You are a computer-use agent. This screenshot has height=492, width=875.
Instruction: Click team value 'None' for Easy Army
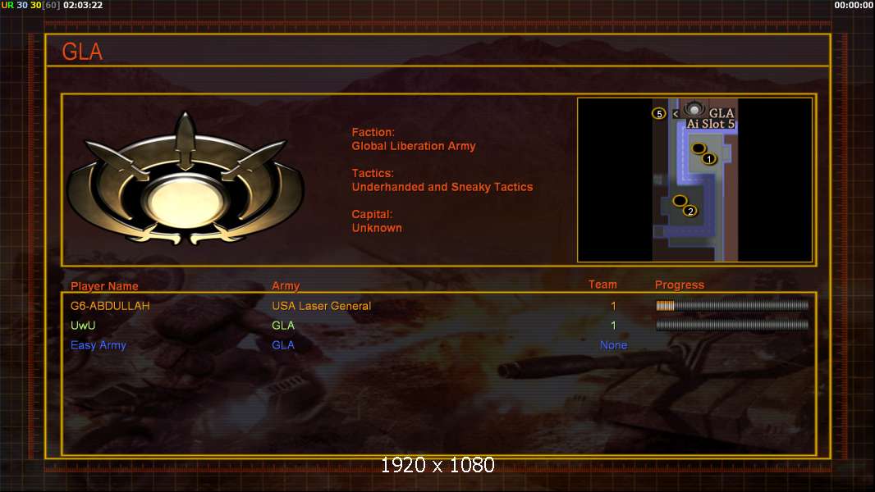coord(613,345)
